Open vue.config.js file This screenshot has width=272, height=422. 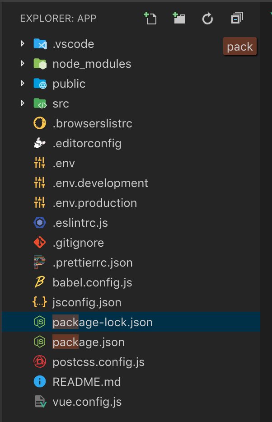[x=87, y=402]
